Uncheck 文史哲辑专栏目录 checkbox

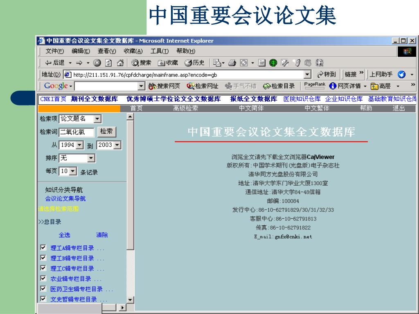[x=43, y=298]
